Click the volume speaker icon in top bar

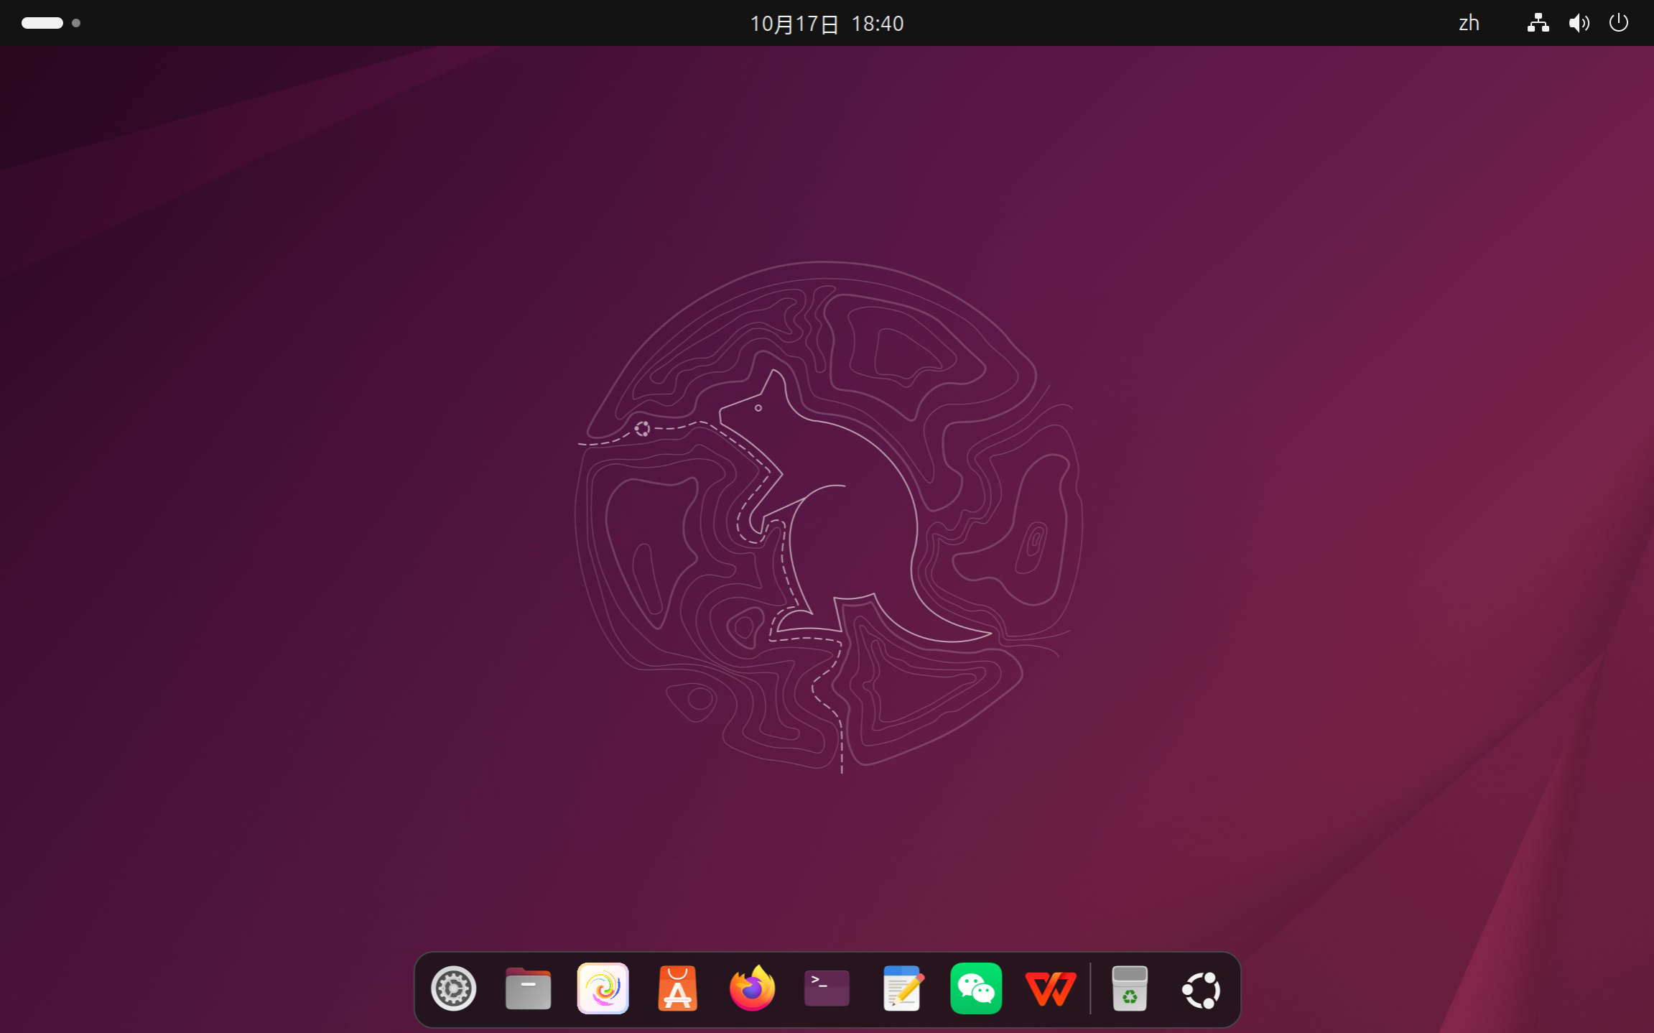pyautogui.click(x=1579, y=23)
